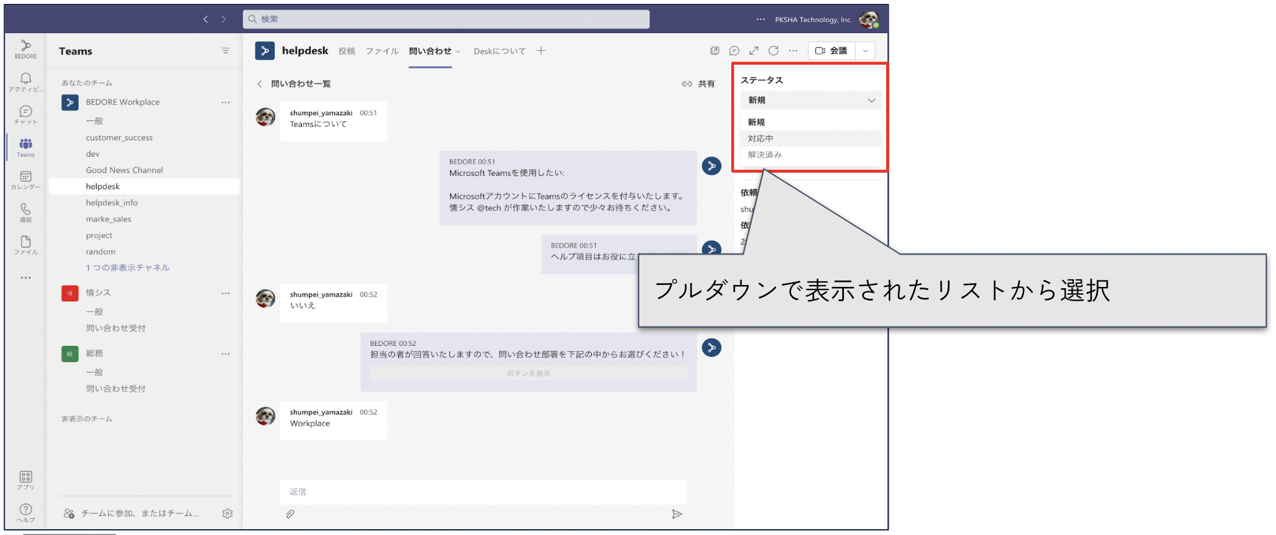Add a new tab with plus icon
The height and width of the screenshot is (535, 1276).
click(541, 51)
